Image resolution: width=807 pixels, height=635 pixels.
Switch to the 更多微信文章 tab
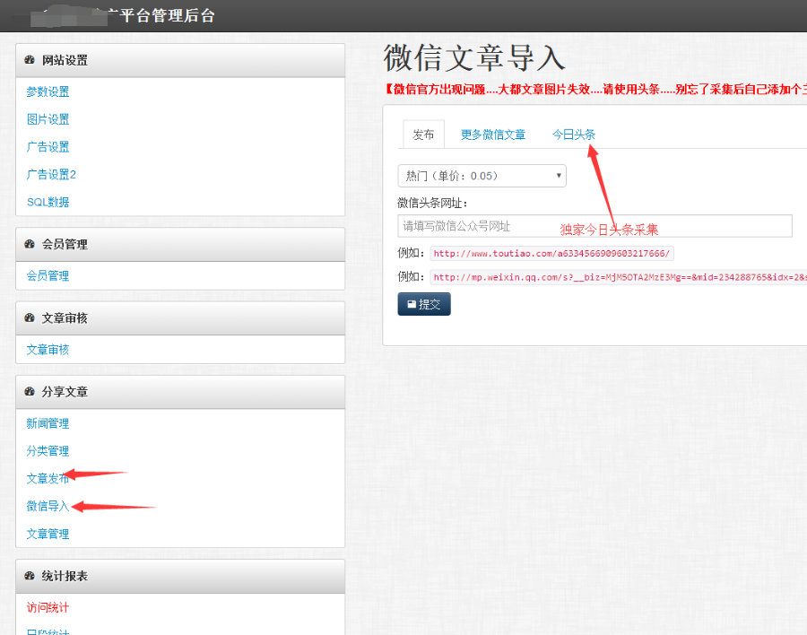point(493,133)
